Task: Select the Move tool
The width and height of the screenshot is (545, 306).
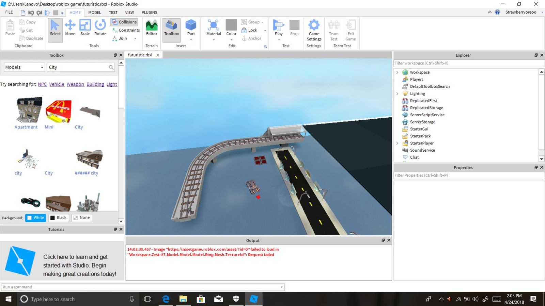Action: point(70,28)
